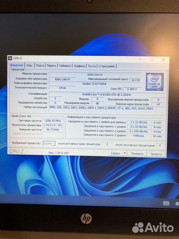Click the Расширение модели 8E value

tap(97, 103)
